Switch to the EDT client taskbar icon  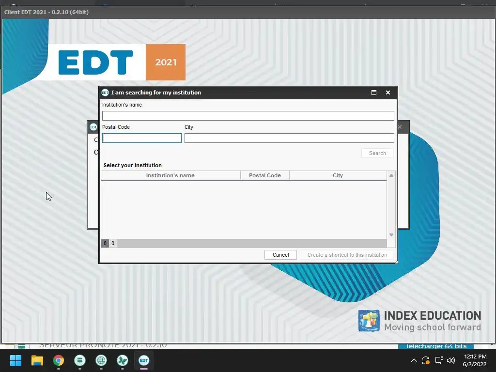click(x=143, y=360)
